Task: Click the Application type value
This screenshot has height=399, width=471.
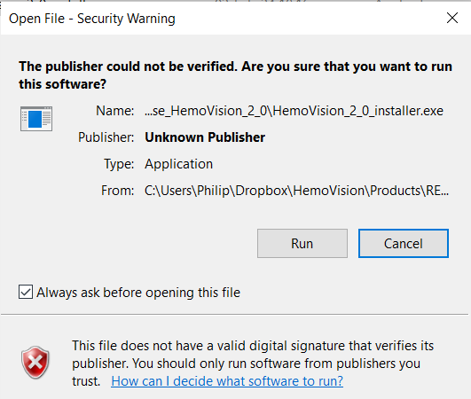Action: point(178,164)
